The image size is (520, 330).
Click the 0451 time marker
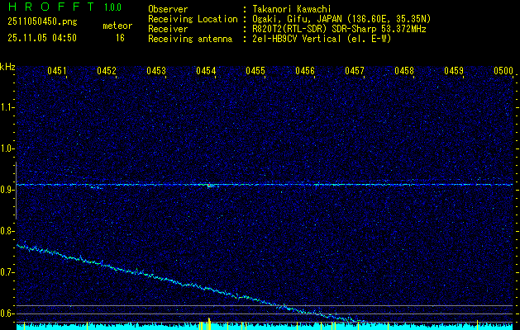point(57,72)
